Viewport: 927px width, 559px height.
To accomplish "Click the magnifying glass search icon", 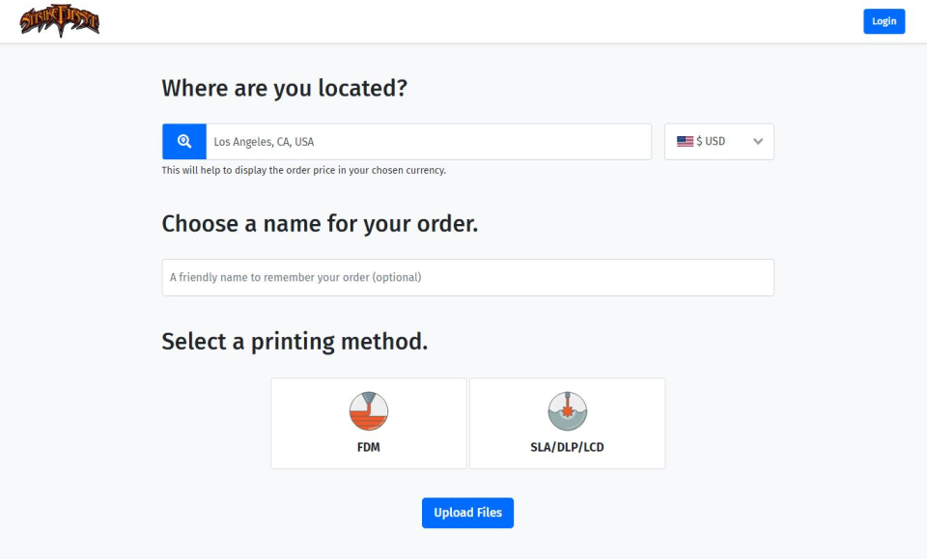I will (183, 141).
